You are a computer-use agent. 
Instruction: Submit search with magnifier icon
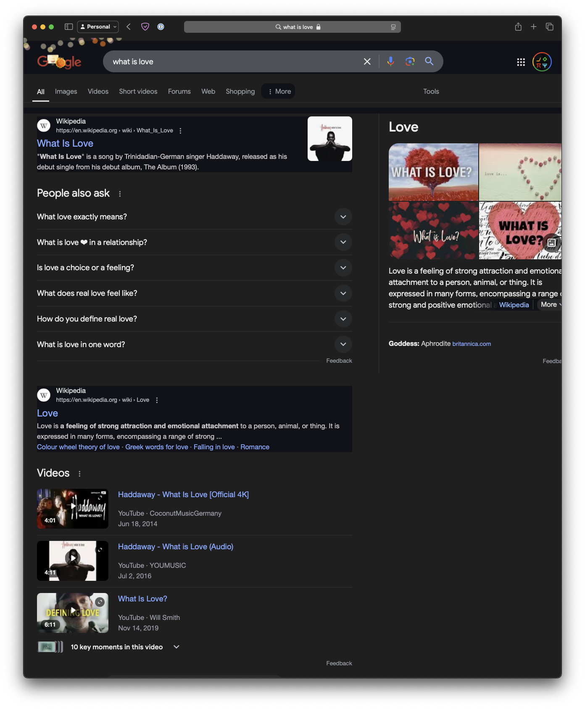429,61
